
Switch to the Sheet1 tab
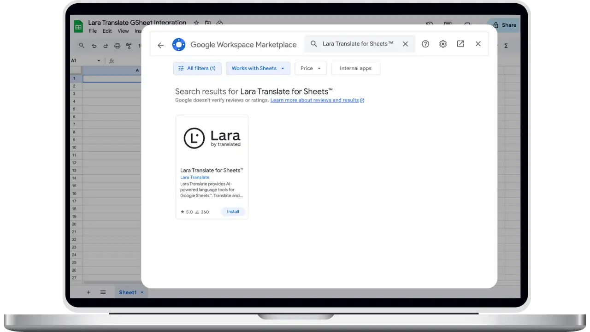tap(127, 292)
